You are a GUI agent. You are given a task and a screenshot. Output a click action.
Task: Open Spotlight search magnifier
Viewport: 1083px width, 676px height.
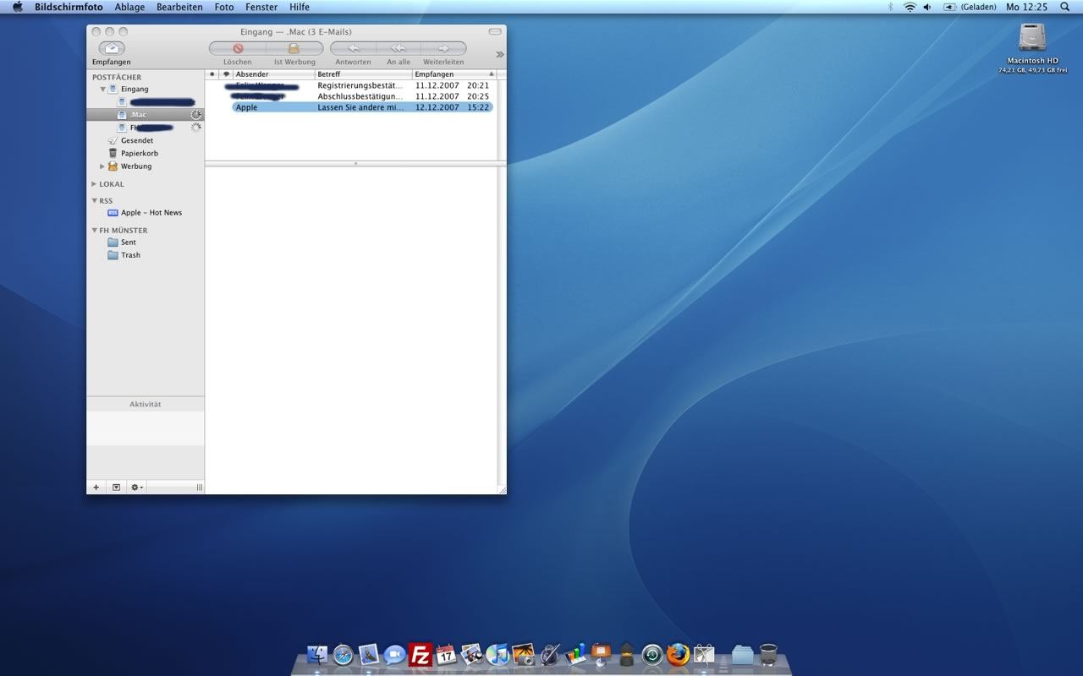[x=1065, y=7]
